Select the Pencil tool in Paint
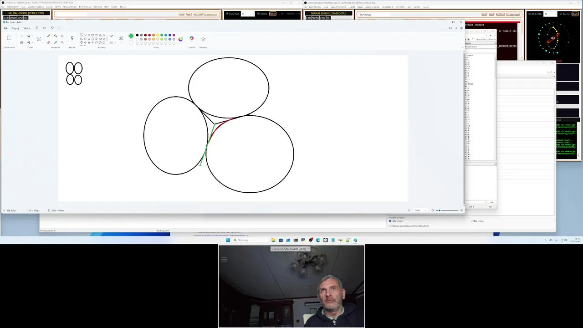Viewport: 583px width, 328px height. pyautogui.click(x=49, y=36)
